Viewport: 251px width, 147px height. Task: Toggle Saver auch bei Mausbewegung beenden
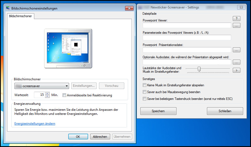point(144,92)
